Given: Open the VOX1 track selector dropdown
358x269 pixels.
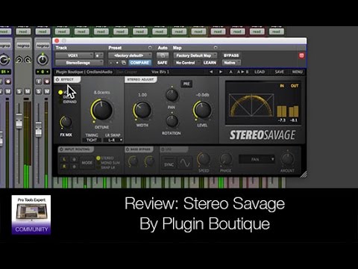Looking at the screenshot, I should [x=75, y=55].
